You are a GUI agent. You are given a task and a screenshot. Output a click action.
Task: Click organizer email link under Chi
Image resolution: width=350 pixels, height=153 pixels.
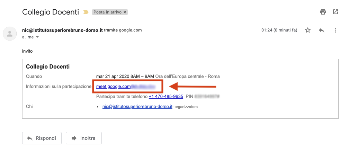click(137, 107)
